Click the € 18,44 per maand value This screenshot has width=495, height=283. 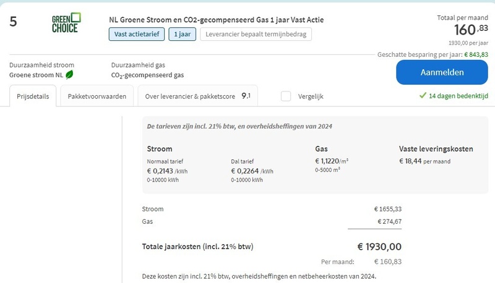[x=424, y=161]
